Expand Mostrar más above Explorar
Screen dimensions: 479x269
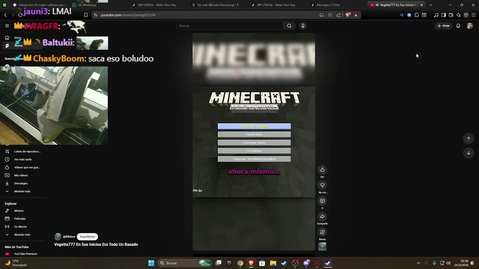pyautogui.click(x=22, y=191)
